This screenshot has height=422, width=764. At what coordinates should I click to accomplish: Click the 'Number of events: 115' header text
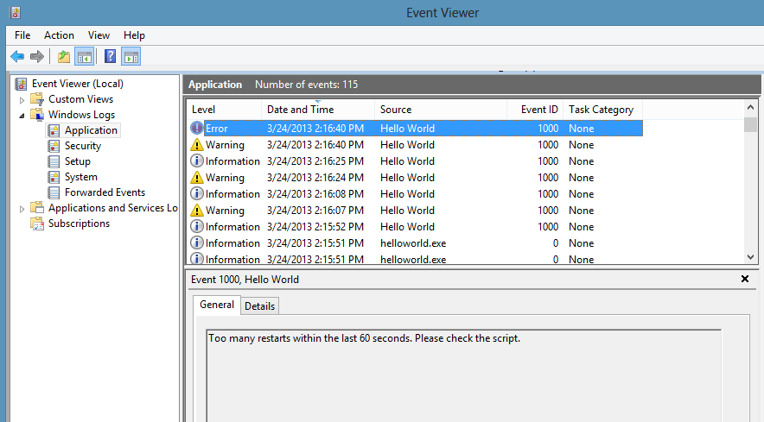(x=307, y=85)
